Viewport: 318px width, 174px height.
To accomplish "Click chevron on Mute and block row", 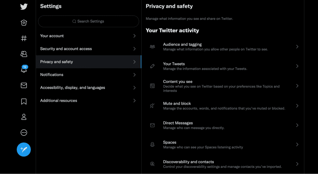I will click(297, 106).
